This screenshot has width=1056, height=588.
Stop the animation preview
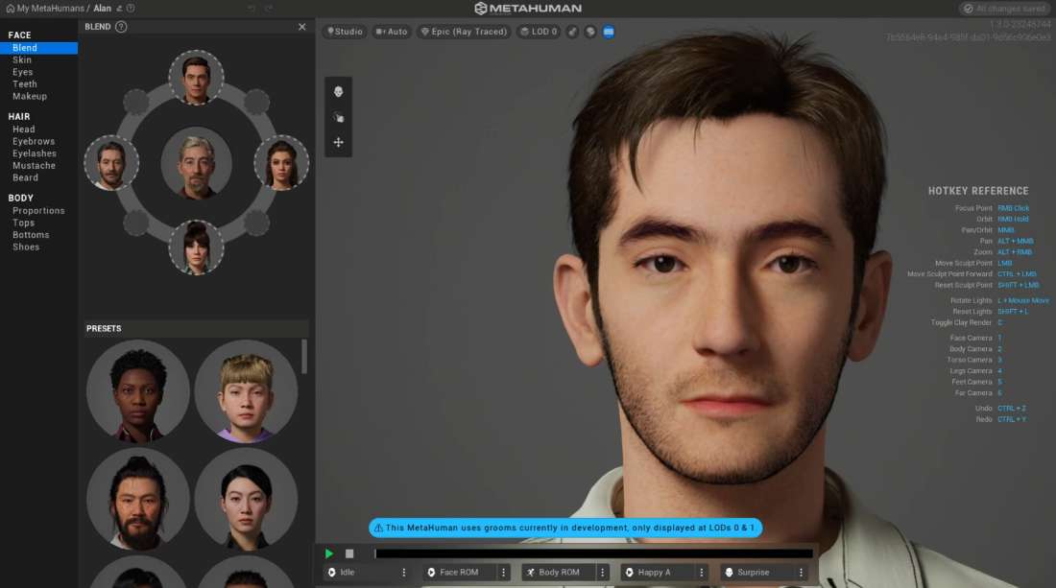click(x=349, y=553)
